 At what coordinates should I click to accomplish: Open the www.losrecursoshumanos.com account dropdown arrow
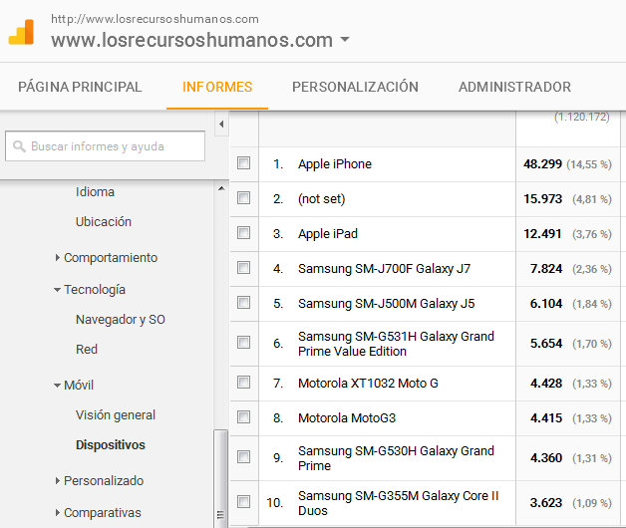[345, 40]
